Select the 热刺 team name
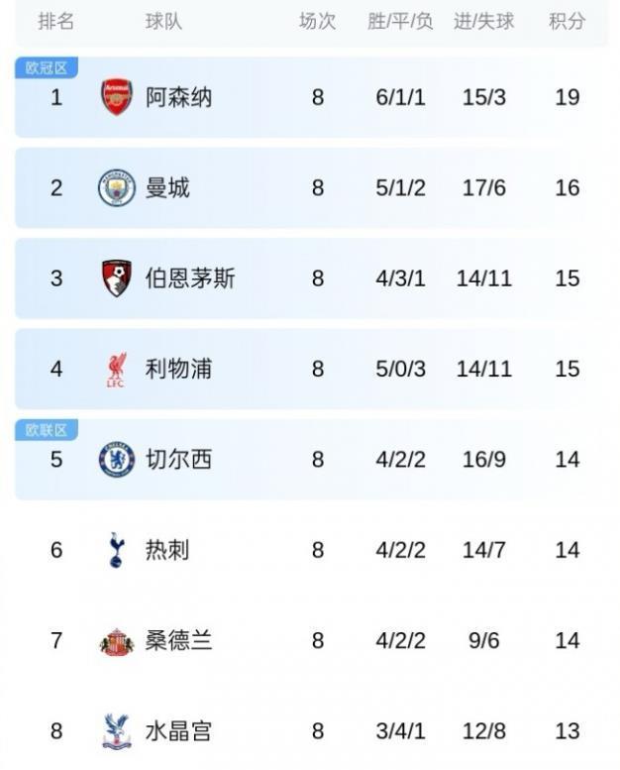This screenshot has width=620, height=770. pyautogui.click(x=167, y=550)
